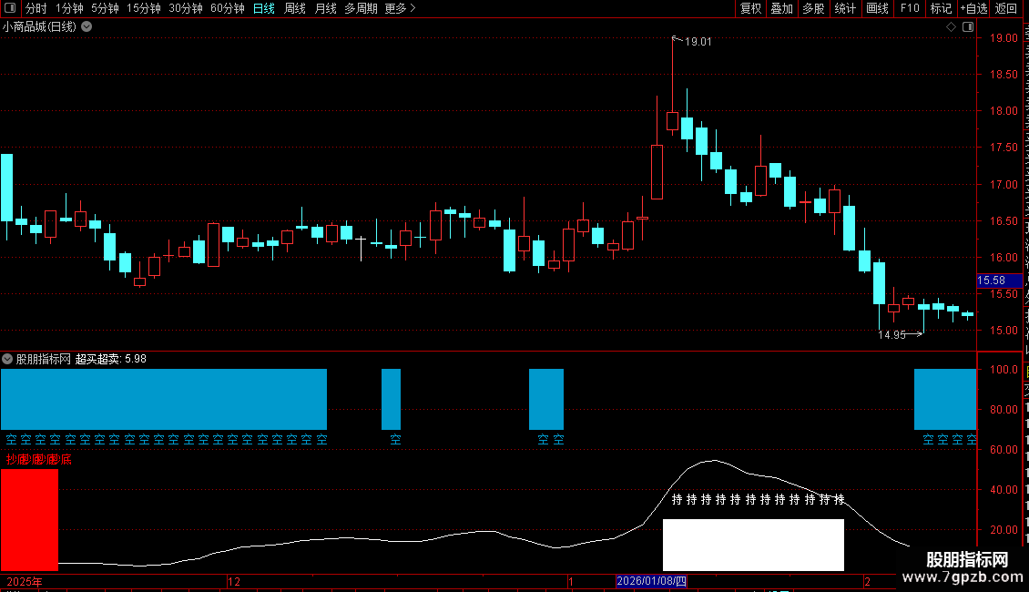
Task: Open the 复权 adjustment menu
Action: 750,8
